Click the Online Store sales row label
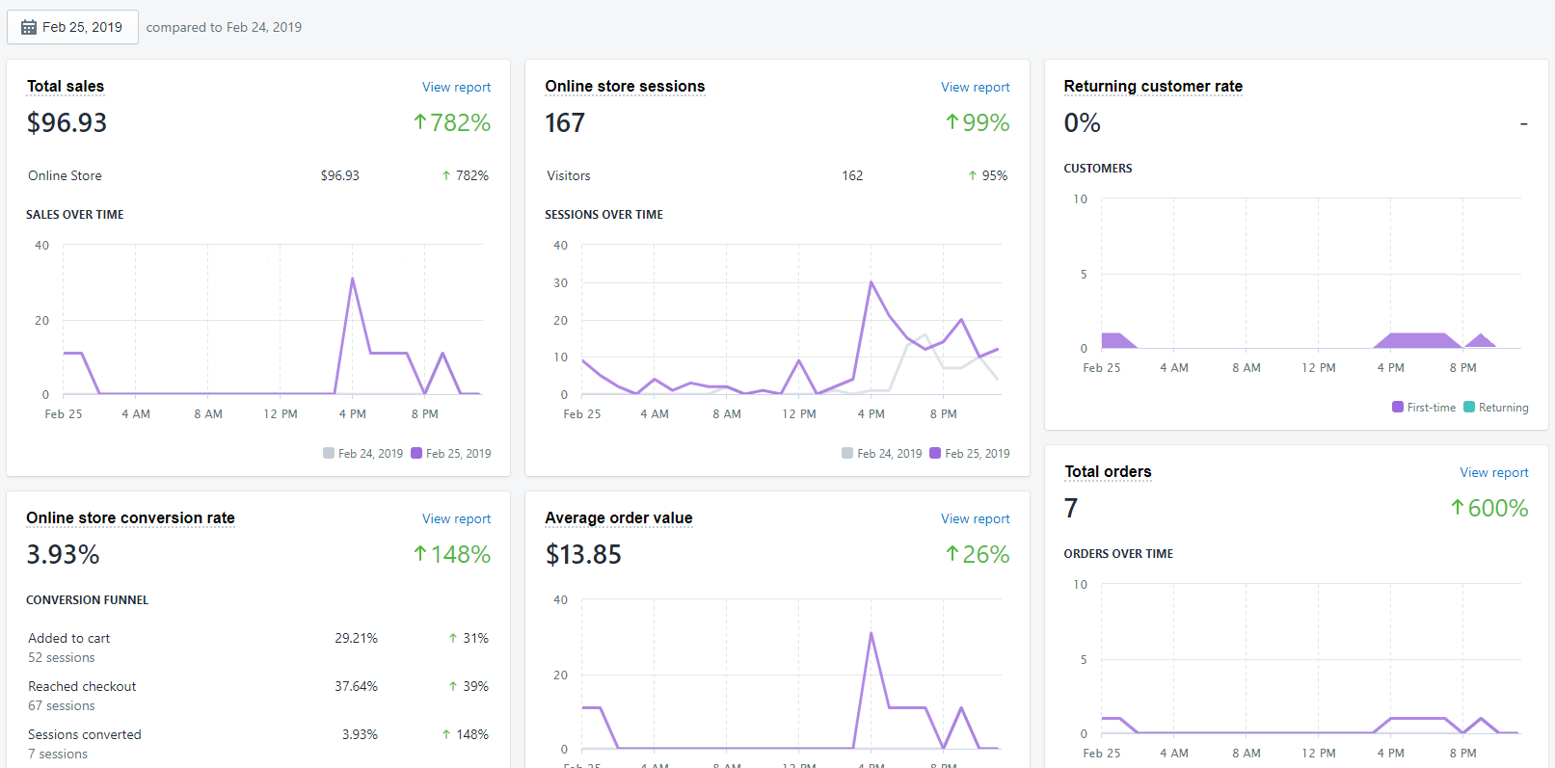Image resolution: width=1555 pixels, height=768 pixels. pyautogui.click(x=65, y=175)
